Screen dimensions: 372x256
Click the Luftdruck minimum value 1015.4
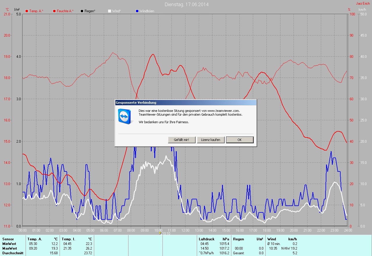point(224,244)
